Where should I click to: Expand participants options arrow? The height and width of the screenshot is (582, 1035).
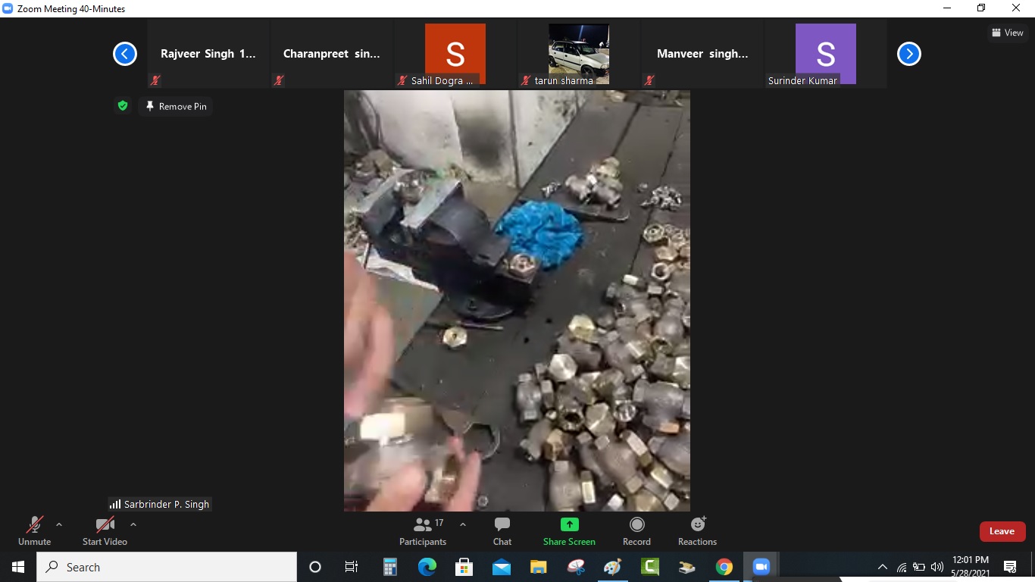463,524
